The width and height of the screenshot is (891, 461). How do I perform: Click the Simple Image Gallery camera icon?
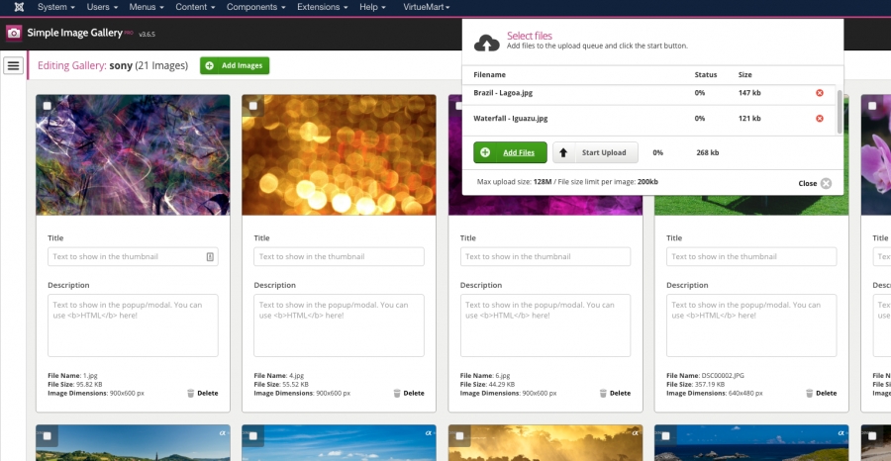pyautogui.click(x=14, y=33)
